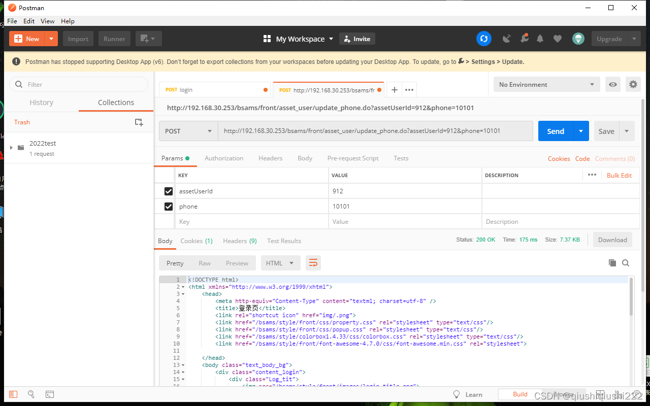Open new window icon in toolbar
This screenshot has width=650, height=406.
pos(148,39)
